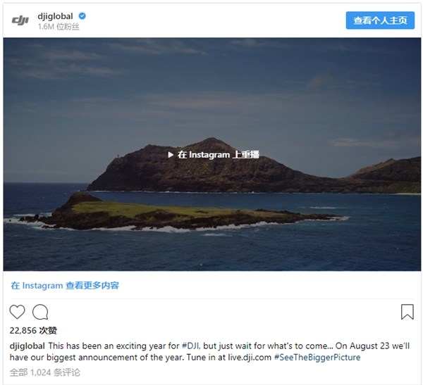Replay video using the play triangle
This screenshot has height=385, width=423.
[x=171, y=155]
